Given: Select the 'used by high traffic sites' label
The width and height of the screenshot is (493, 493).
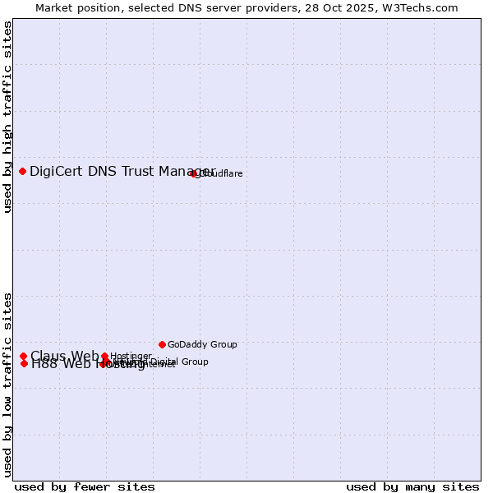Looking at the screenshot, I should (x=7, y=117).
